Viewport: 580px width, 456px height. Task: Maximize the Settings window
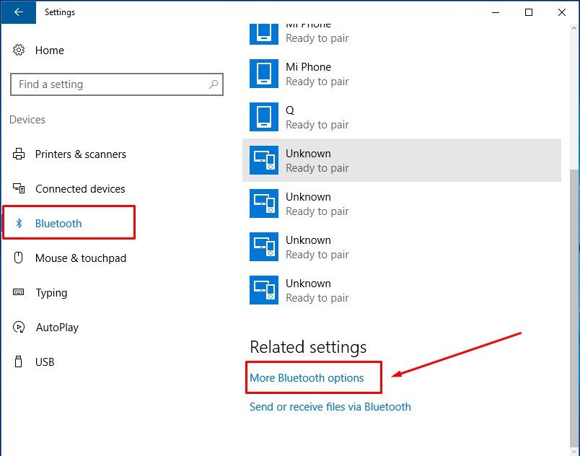click(x=529, y=12)
